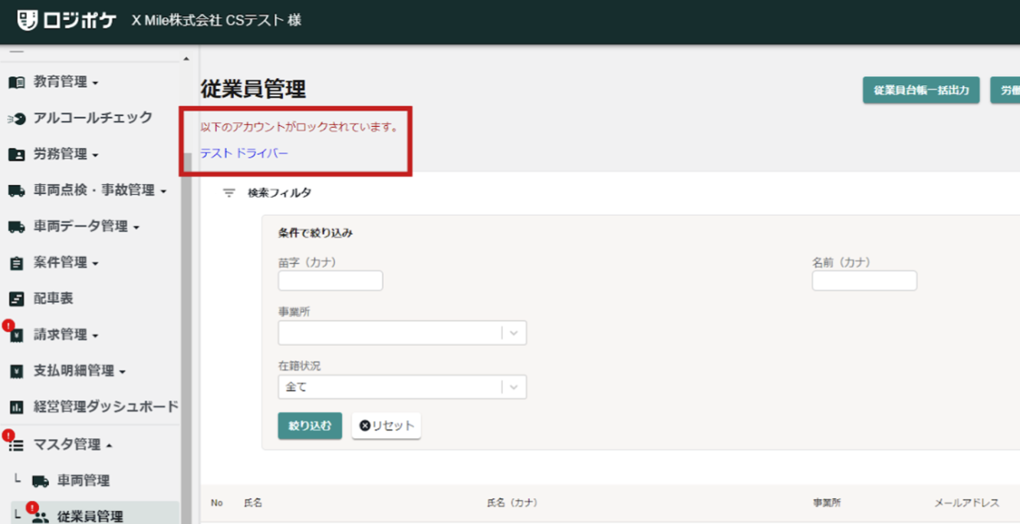Click the 支払明細管理 wallet icon
1020x524 pixels.
(x=15, y=371)
